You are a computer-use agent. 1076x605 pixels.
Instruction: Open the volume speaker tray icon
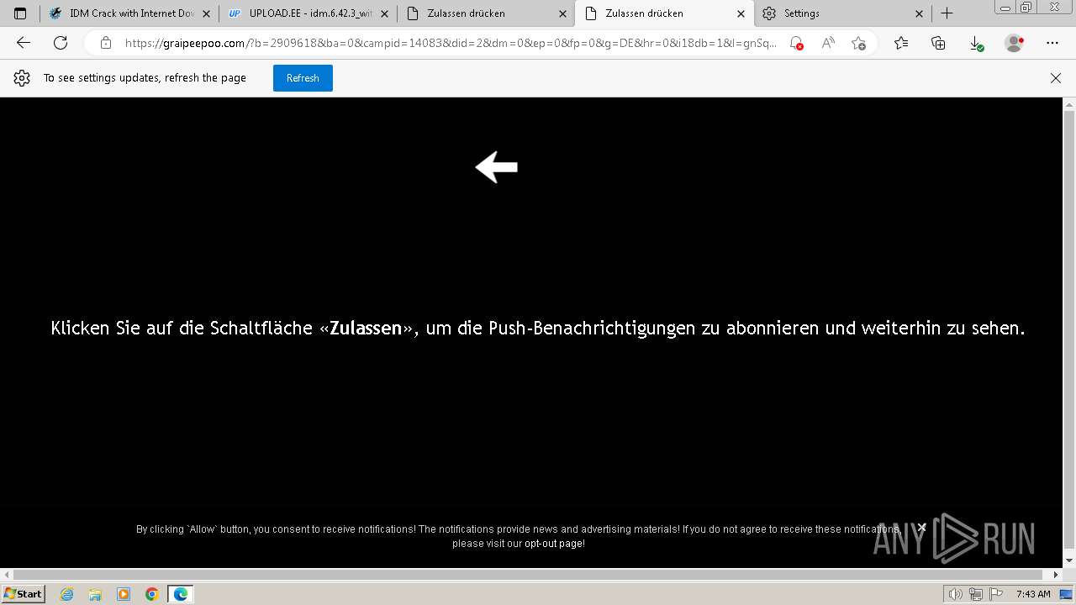(957, 594)
